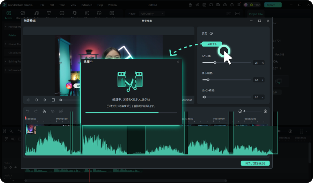Click the main timeline horizontal scrollbar
313x183 pixels.
point(126,181)
